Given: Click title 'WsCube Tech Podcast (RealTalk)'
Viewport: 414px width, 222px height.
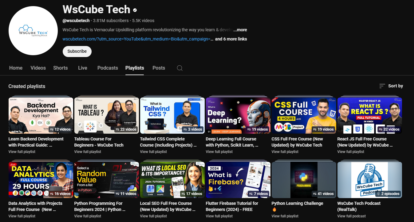Looking at the screenshot, I should tap(359, 206).
